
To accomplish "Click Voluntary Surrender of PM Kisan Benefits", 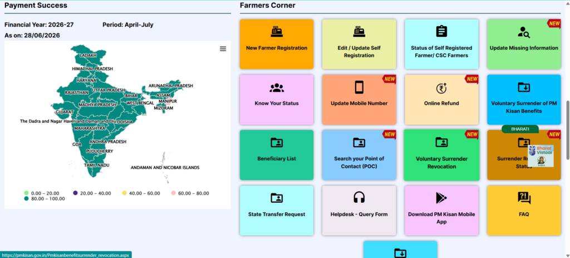I will 524,100.
